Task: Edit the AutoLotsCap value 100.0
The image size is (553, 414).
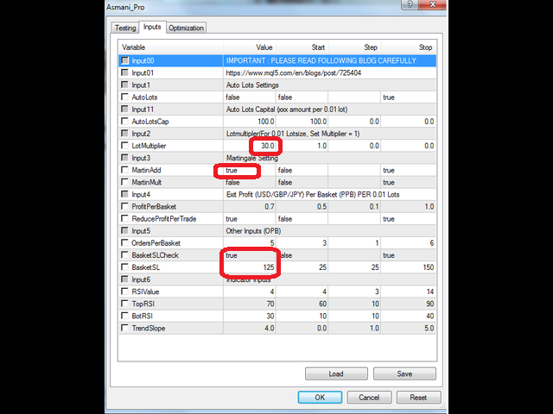Action: 250,122
